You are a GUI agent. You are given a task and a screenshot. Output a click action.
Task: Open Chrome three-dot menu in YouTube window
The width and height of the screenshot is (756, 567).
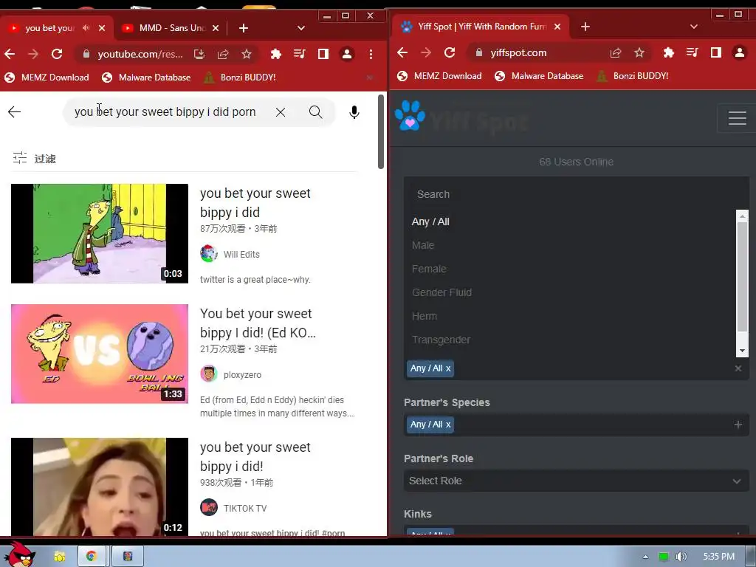pos(371,54)
